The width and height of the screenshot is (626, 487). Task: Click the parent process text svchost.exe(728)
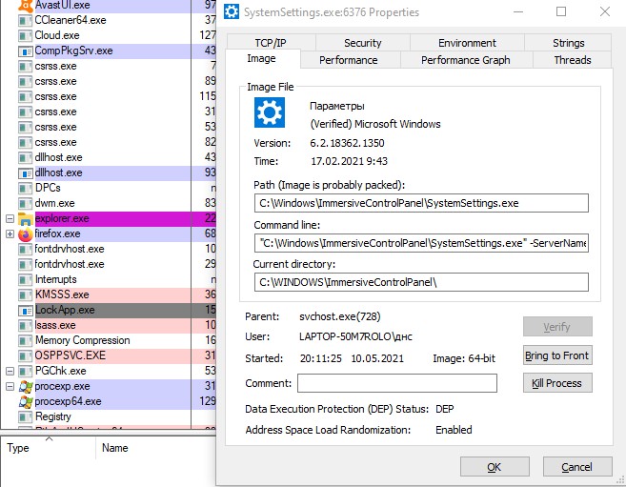coord(340,316)
